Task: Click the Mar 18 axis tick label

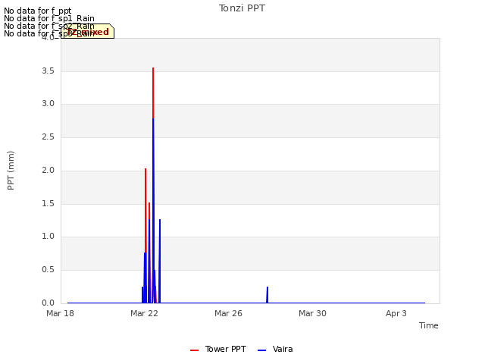Action: coord(60,313)
